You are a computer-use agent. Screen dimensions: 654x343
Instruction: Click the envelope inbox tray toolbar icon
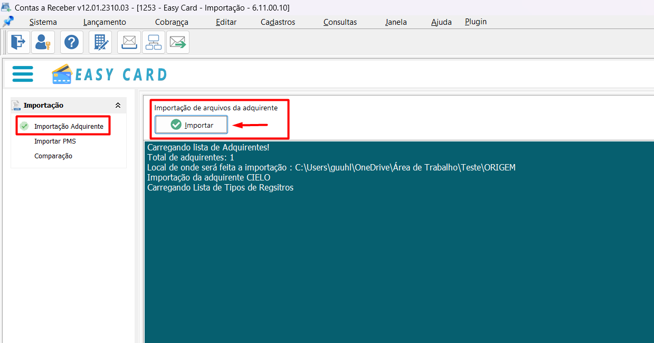coord(129,42)
